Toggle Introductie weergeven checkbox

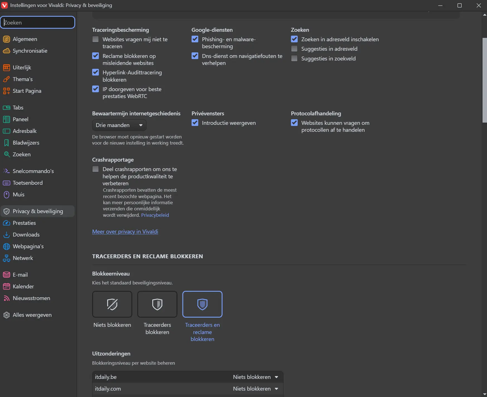(x=195, y=123)
